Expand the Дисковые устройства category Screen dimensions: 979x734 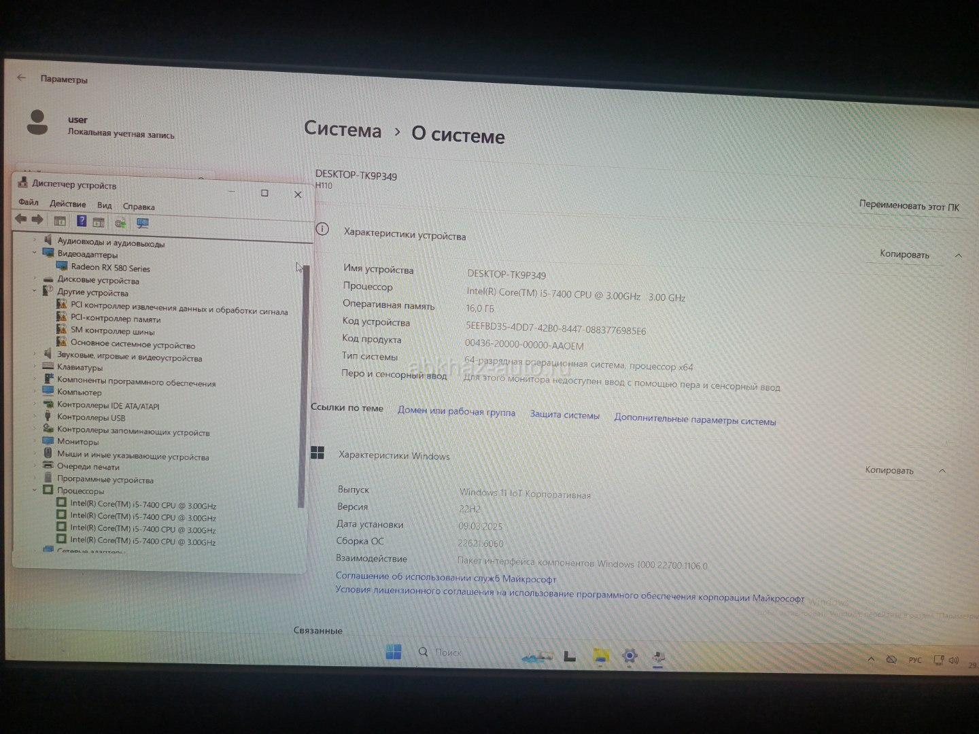pos(35,279)
